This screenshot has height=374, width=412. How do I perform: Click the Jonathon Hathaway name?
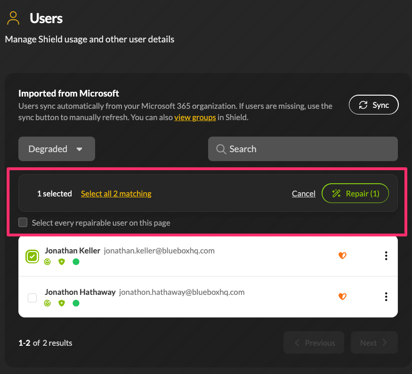coord(80,292)
